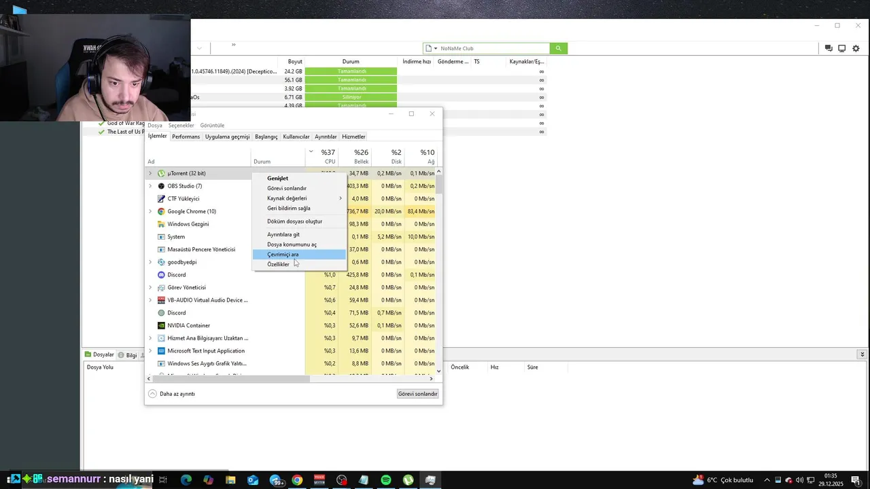The image size is (870, 489).
Task: Open the search provider dropdown in µTorrent
Action: pos(436,48)
